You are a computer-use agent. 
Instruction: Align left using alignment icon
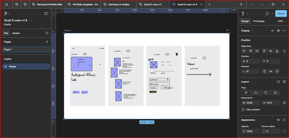[244, 51]
